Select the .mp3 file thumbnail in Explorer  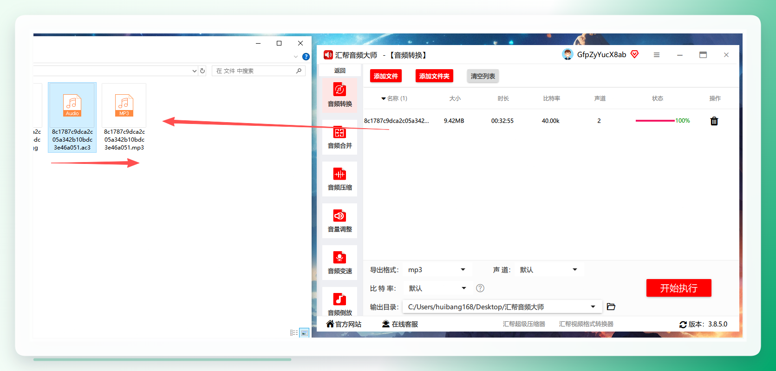click(x=124, y=117)
